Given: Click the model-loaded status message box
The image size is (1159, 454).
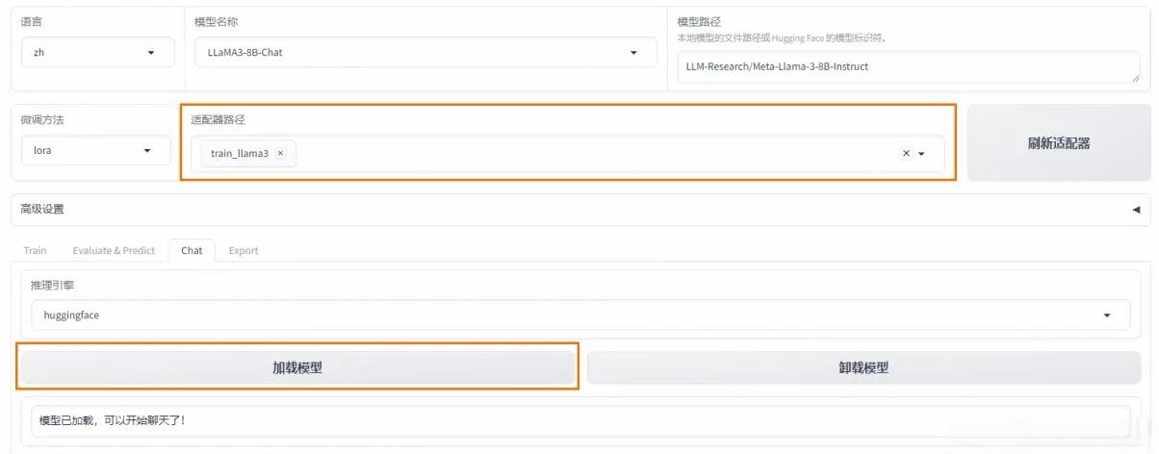Looking at the screenshot, I should tap(579, 420).
